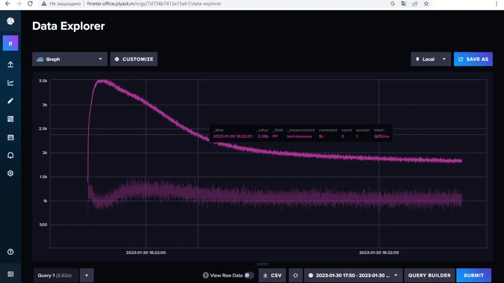Click tooltip measurement test-measure
The width and height of the screenshot is (504, 283).
299,136
